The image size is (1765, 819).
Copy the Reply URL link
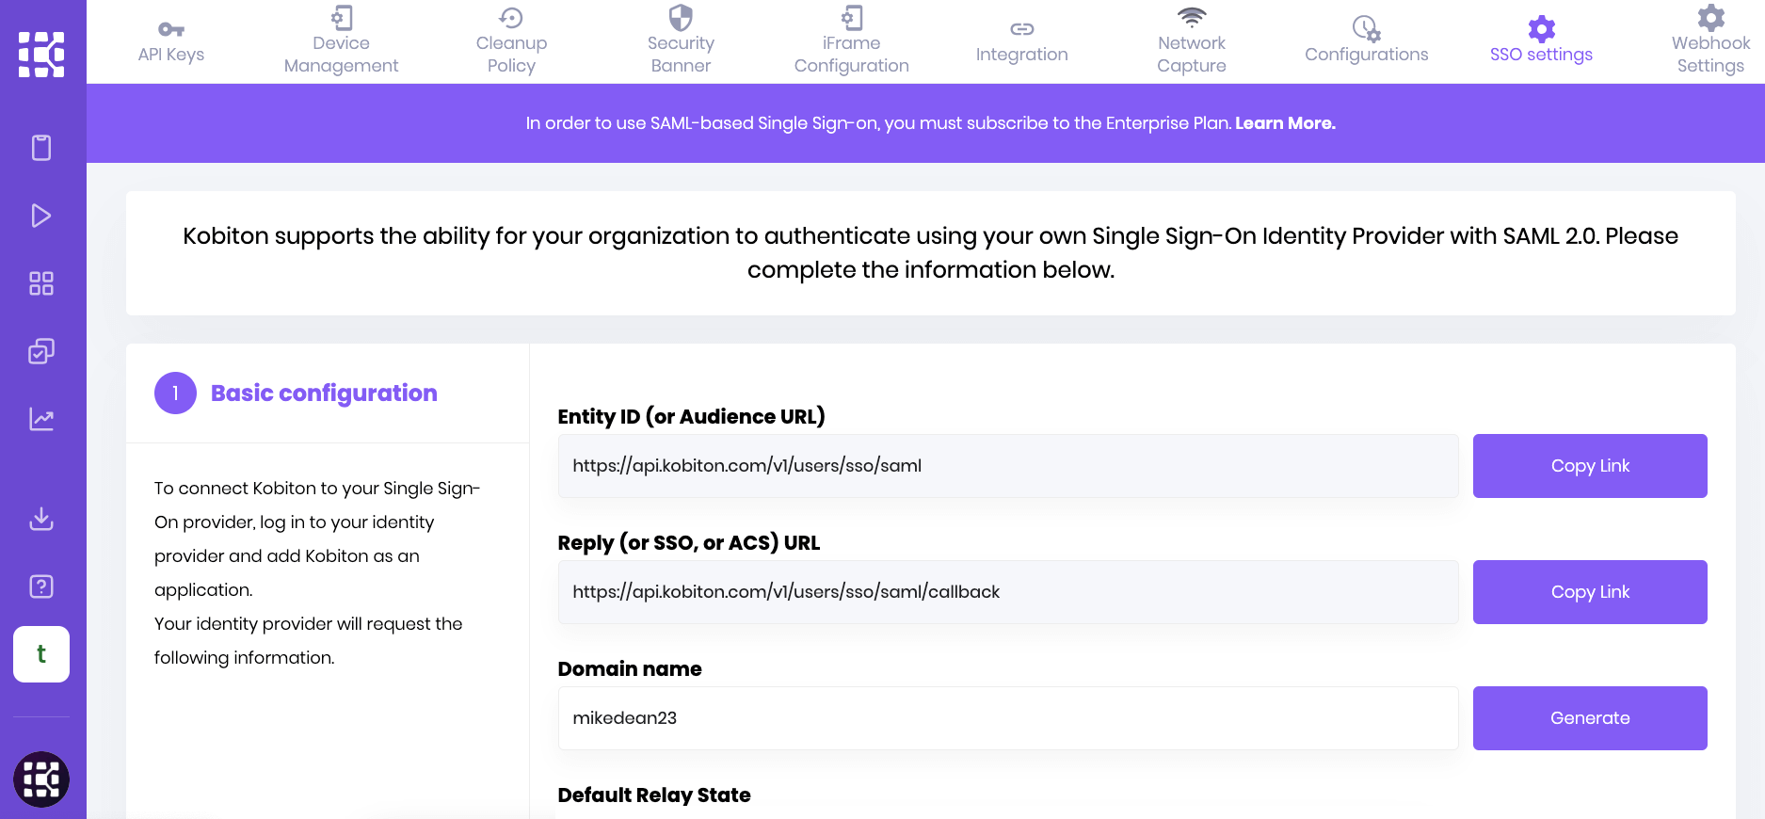[x=1590, y=592]
